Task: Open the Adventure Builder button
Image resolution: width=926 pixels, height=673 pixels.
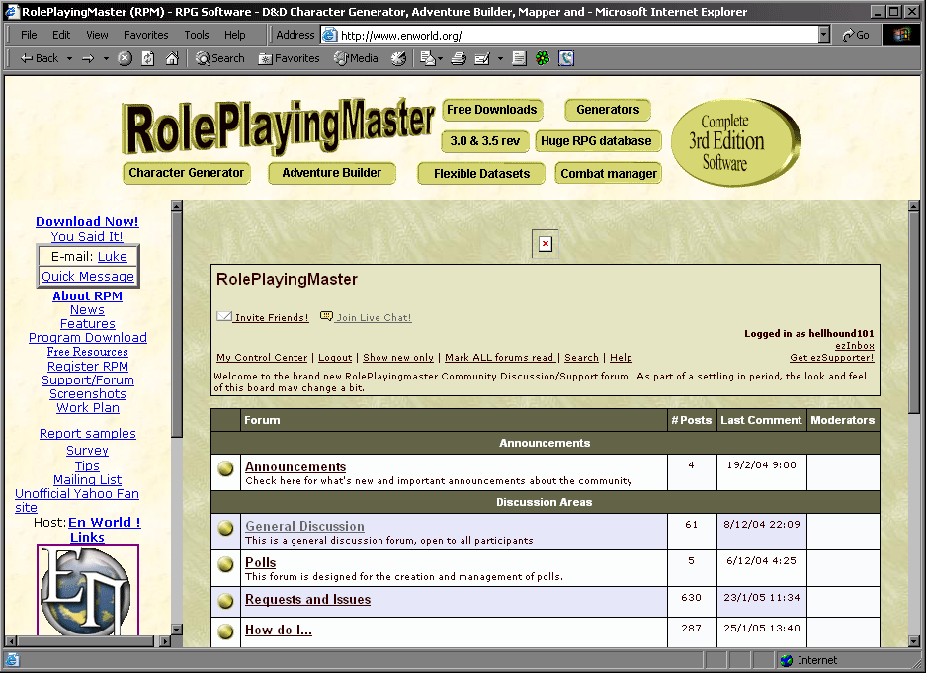Action: 332,173
